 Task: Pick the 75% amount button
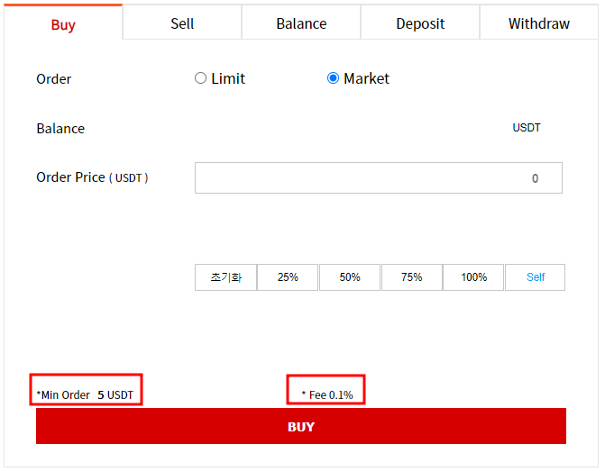(x=412, y=277)
